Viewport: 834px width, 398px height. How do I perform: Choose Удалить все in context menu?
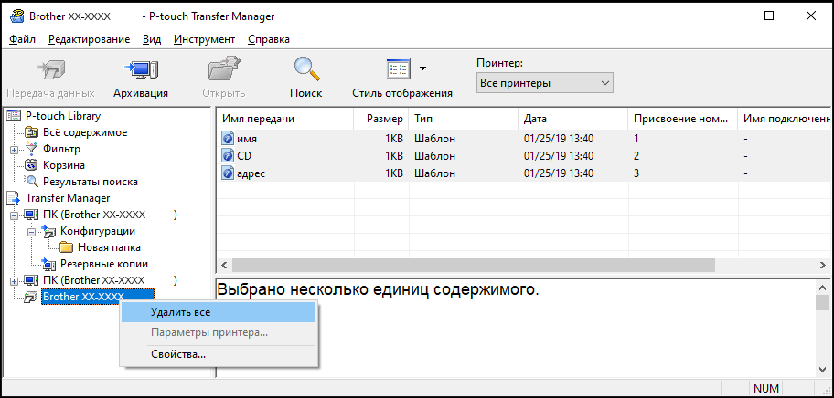219,312
